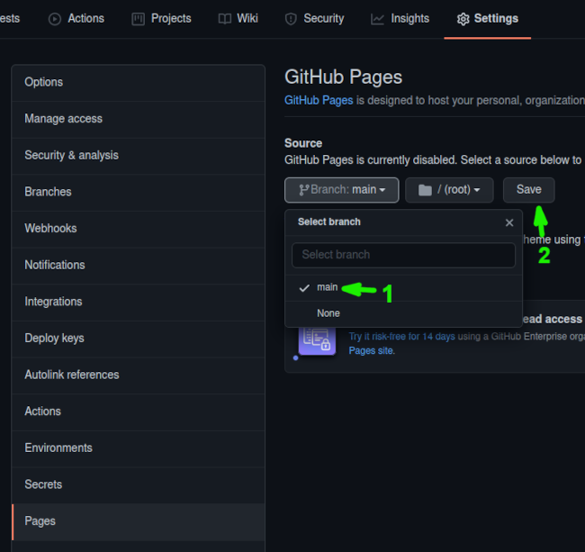The height and width of the screenshot is (552, 585).
Task: Open Deploy keys settings page
Action: pos(139,339)
